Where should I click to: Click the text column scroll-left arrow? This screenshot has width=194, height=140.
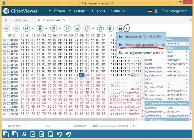coord(111,35)
